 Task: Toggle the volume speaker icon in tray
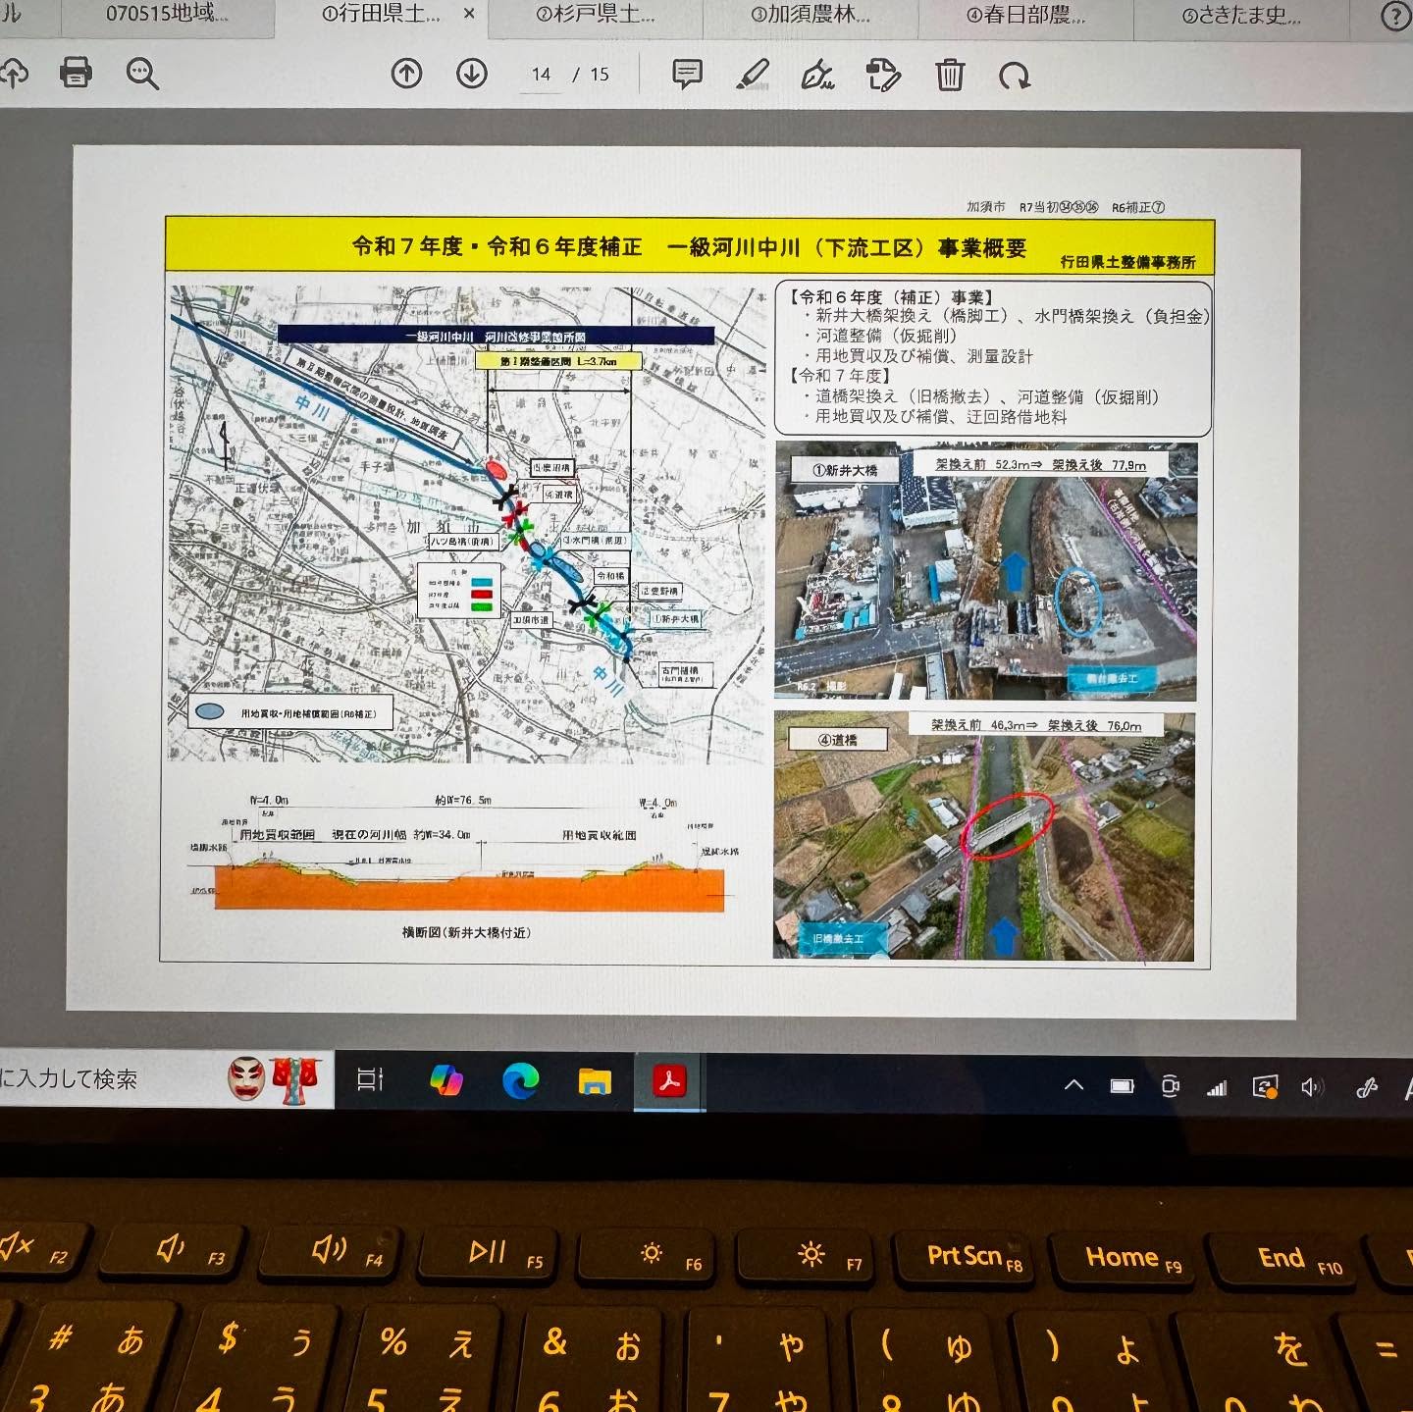pyautogui.click(x=1311, y=1086)
